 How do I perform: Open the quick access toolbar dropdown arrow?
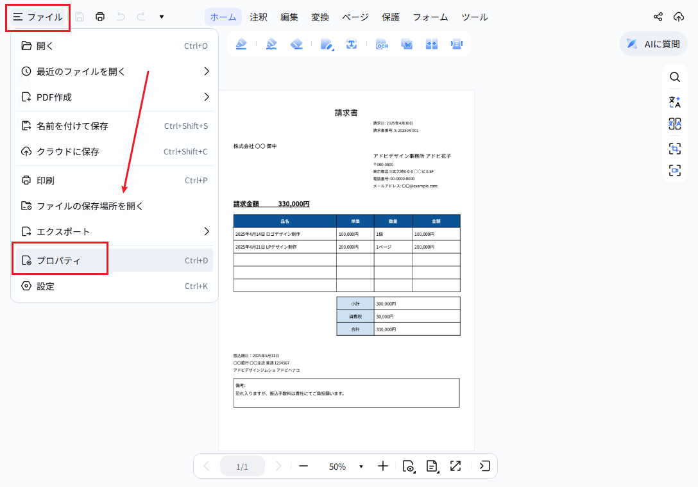[162, 17]
